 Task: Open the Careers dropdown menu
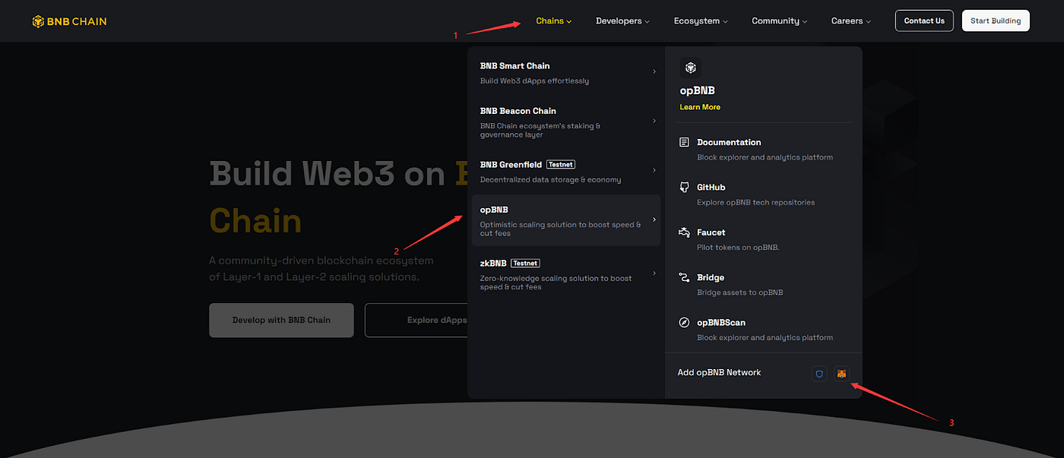pos(851,21)
